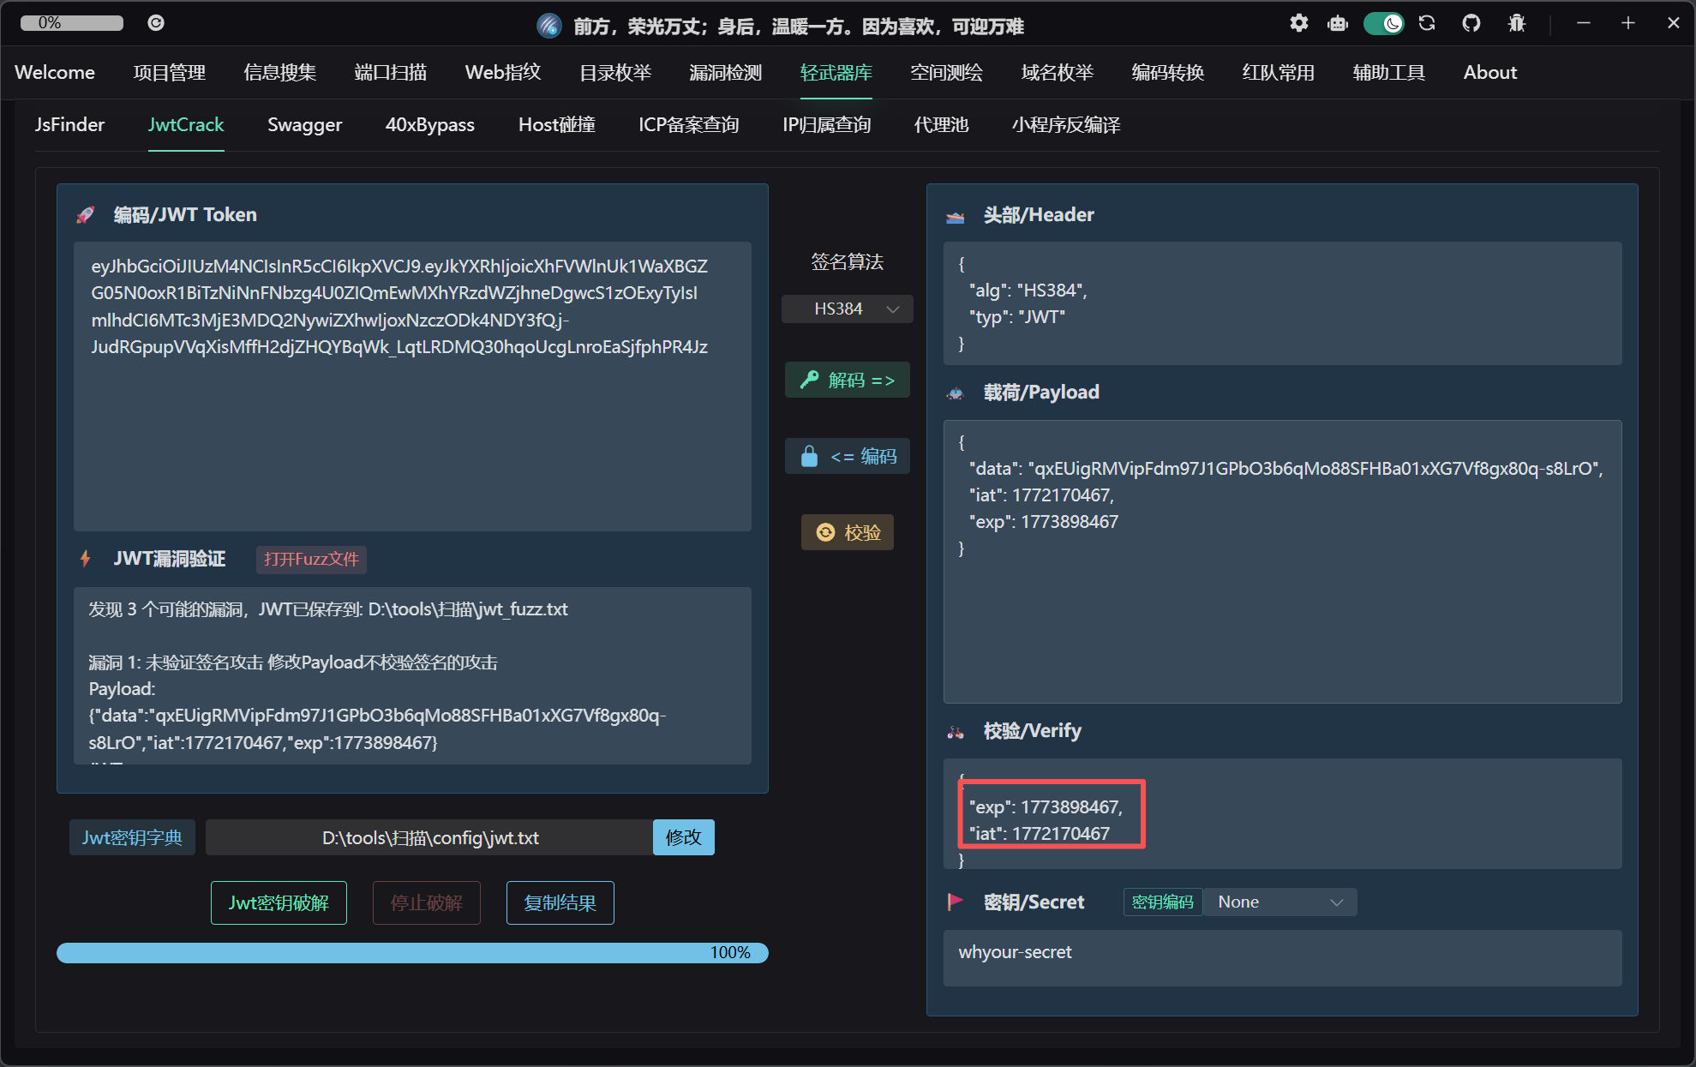Toggle the dark mode moon switch
1696x1067 pixels.
(1383, 23)
